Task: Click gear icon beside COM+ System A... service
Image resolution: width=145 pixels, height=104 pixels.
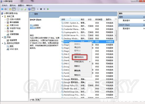Action: pos(62,23)
